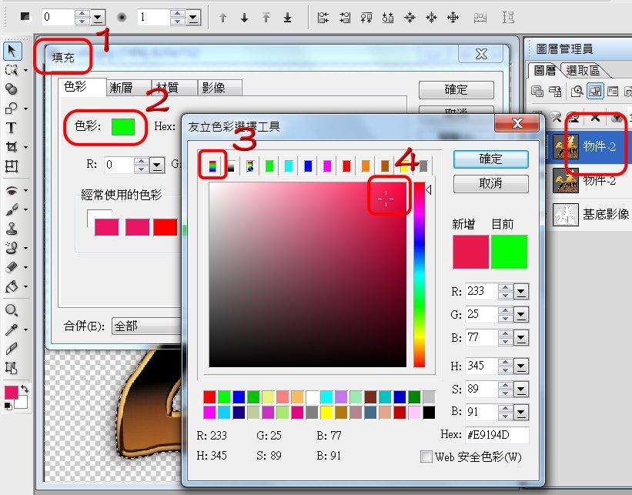Screen dimensions: 632x495
Task: Select the 基底影像 layer
Action: (x=590, y=215)
